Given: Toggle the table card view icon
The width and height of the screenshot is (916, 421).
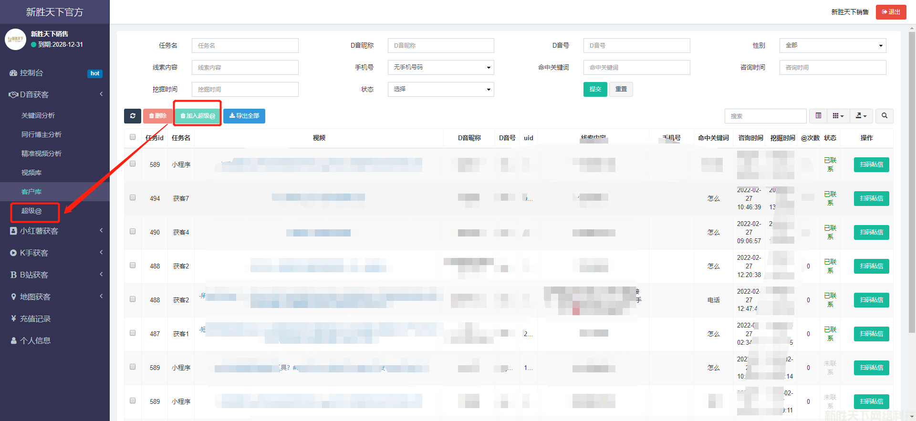Looking at the screenshot, I should point(818,116).
